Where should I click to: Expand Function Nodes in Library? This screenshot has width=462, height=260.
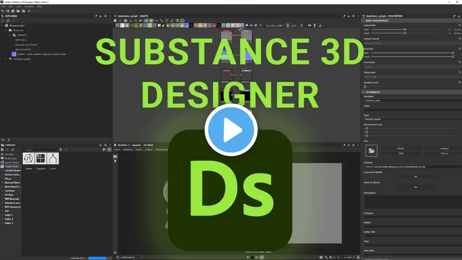click(2, 170)
